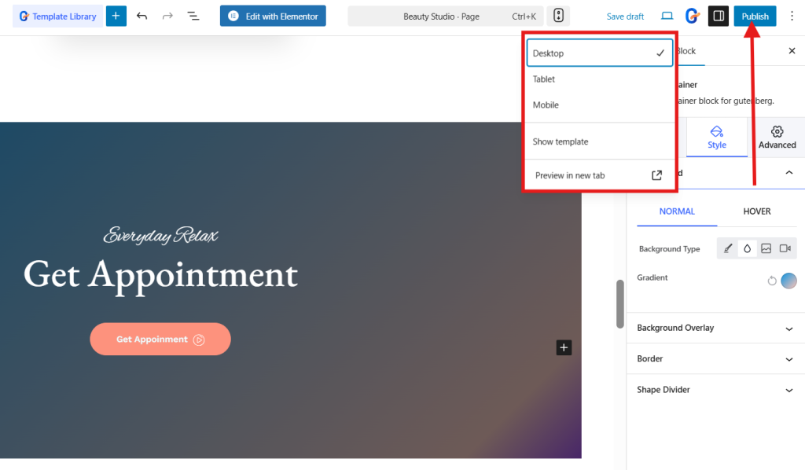Select gradient background type droplet icon

747,248
